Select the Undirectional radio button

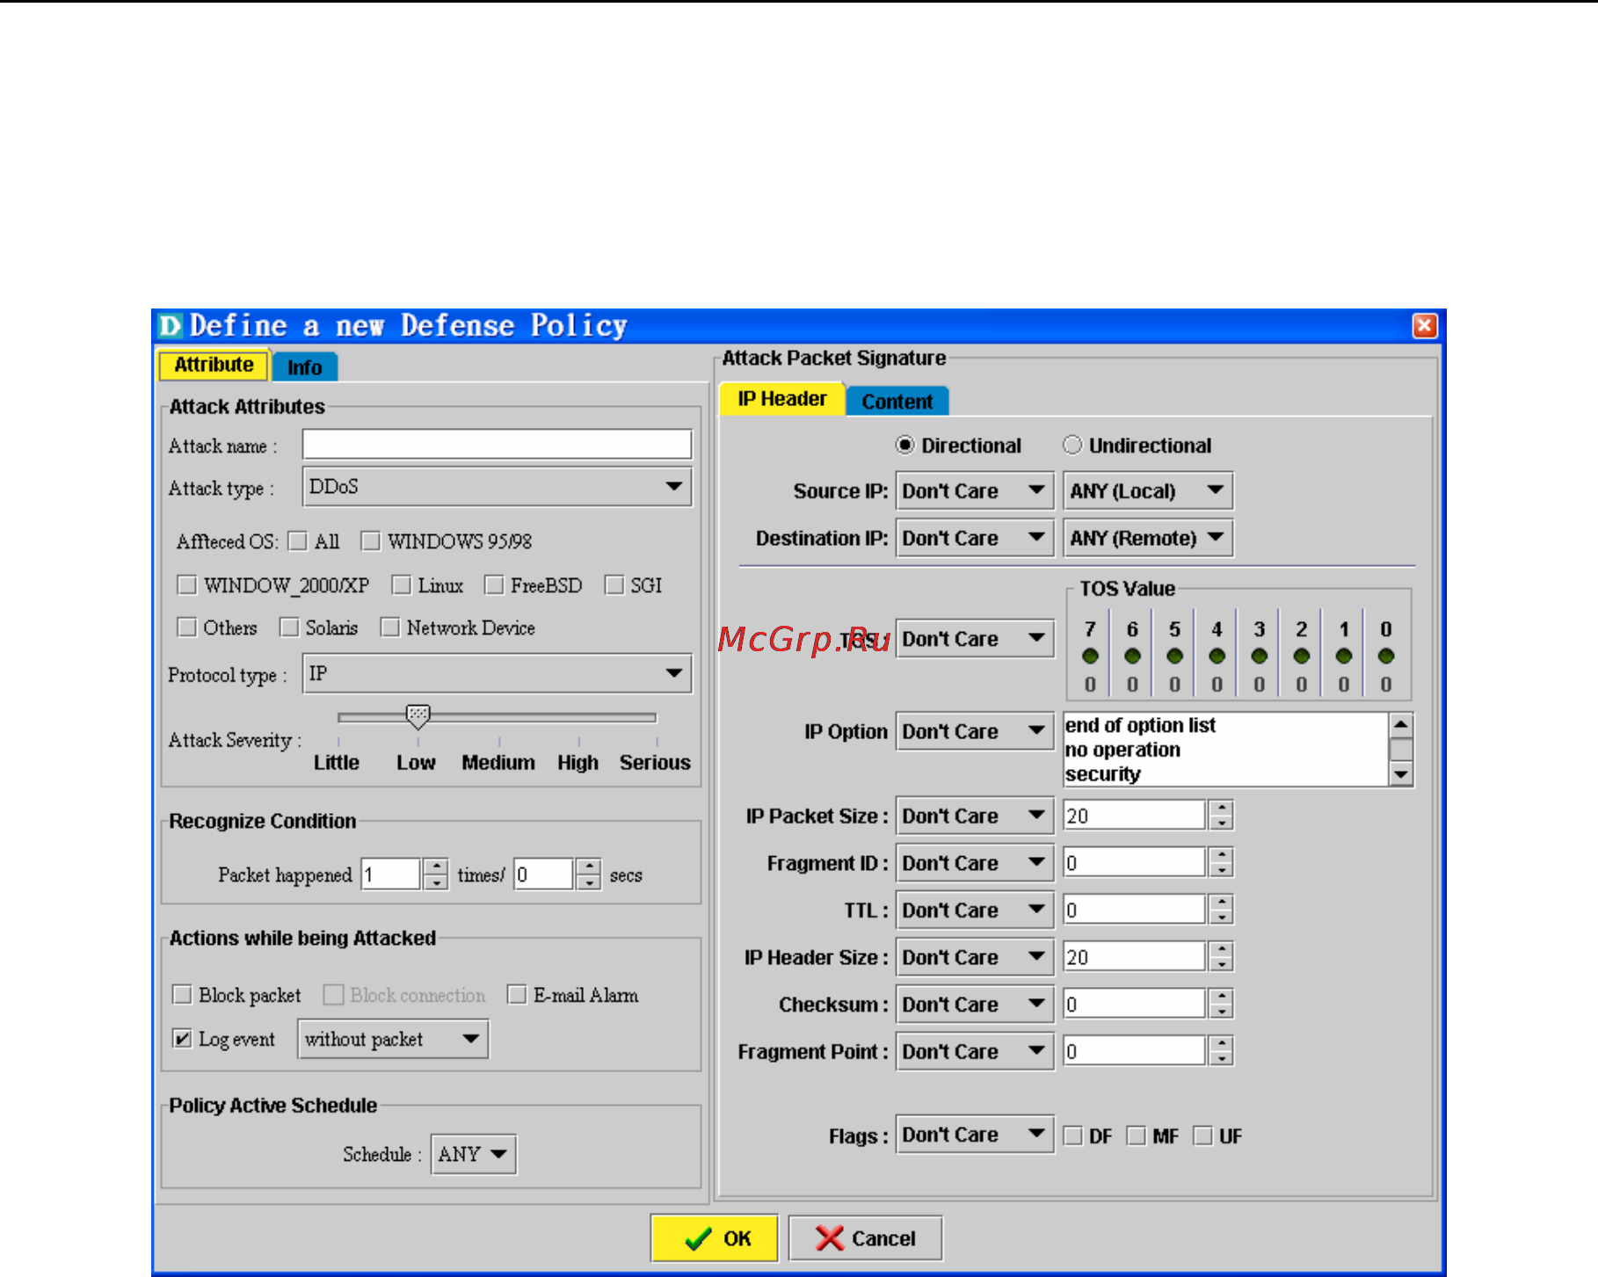1071,446
